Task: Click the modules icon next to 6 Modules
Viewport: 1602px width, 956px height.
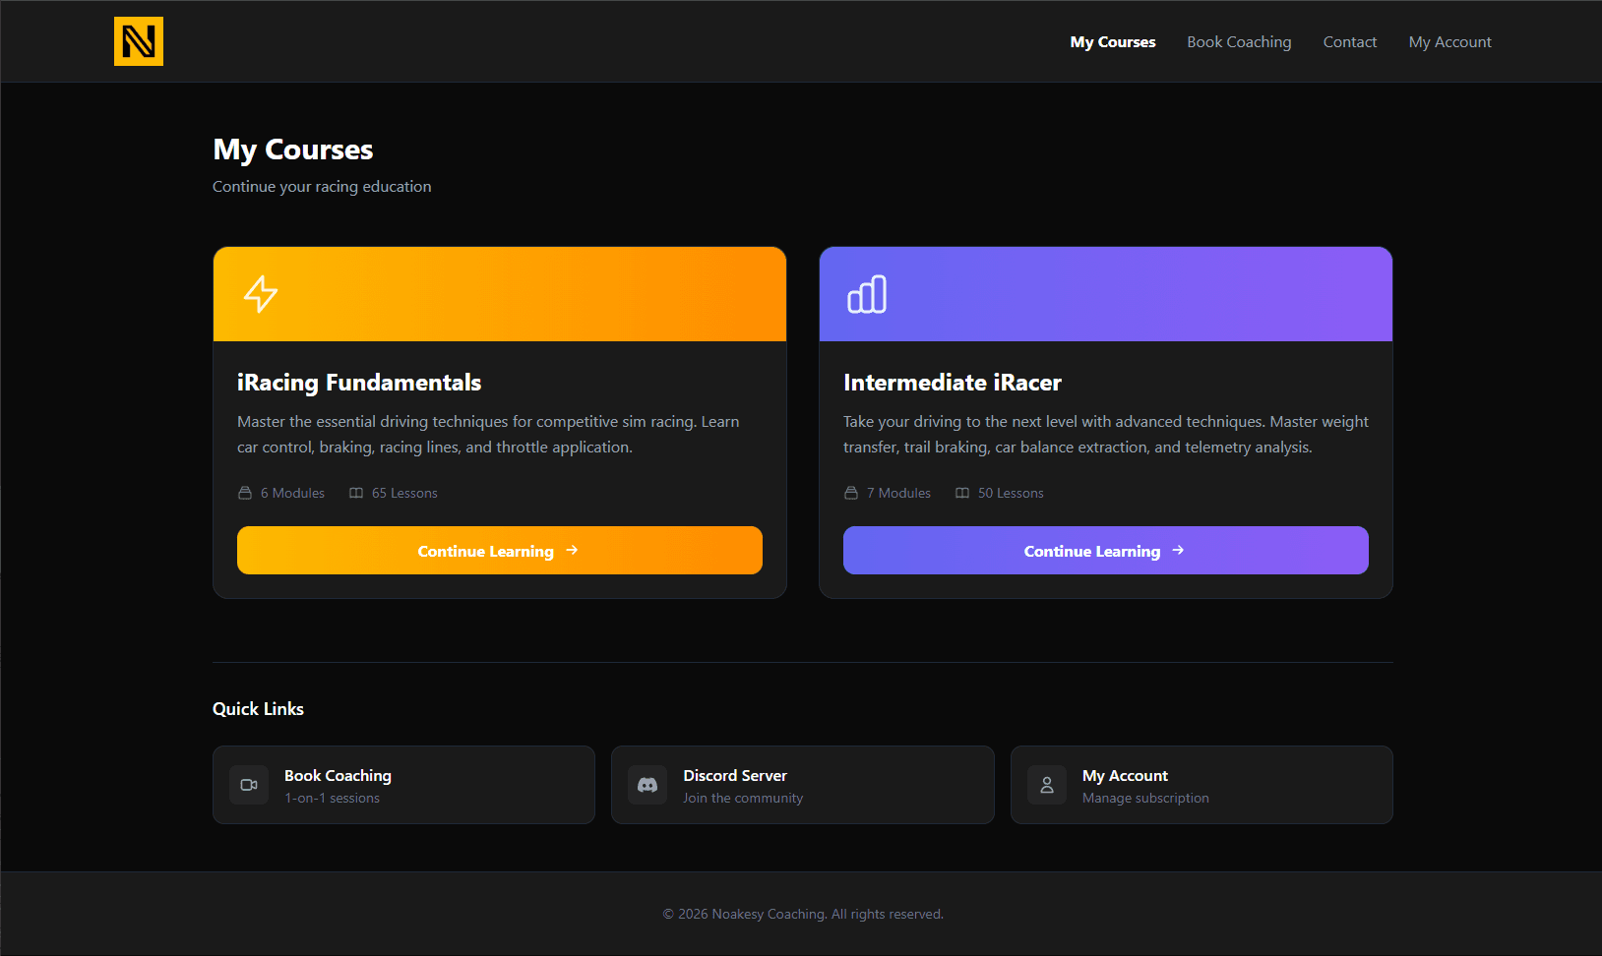Action: point(245,493)
